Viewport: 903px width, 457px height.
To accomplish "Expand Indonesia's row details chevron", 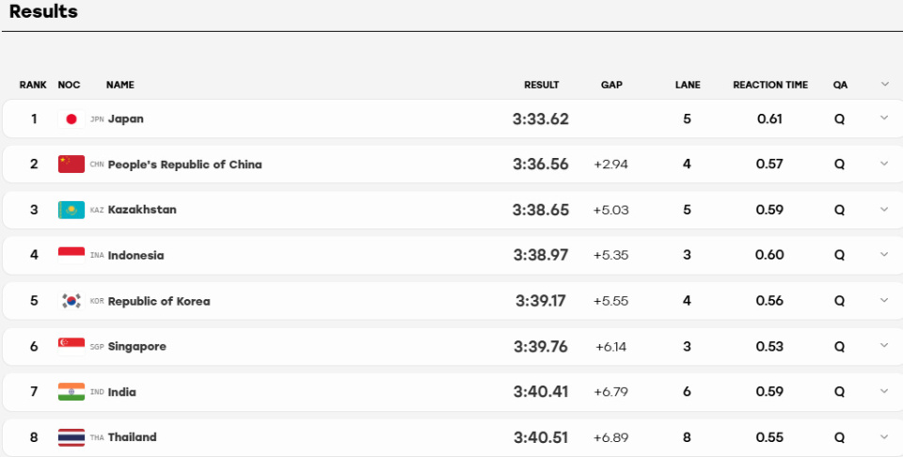I will (884, 255).
